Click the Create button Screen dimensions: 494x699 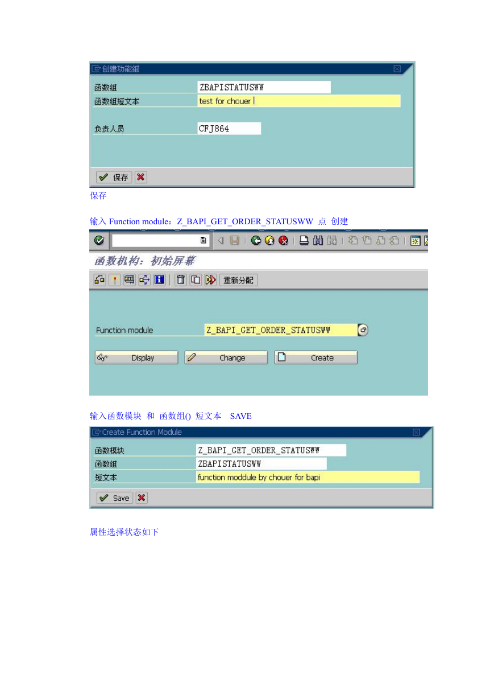tap(316, 357)
